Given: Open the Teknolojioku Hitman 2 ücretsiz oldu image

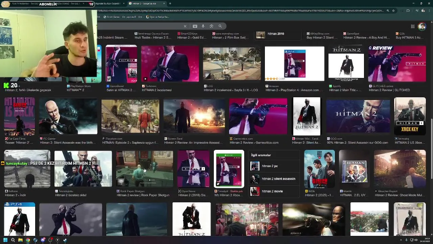Looking at the screenshot, I should [83, 169].
